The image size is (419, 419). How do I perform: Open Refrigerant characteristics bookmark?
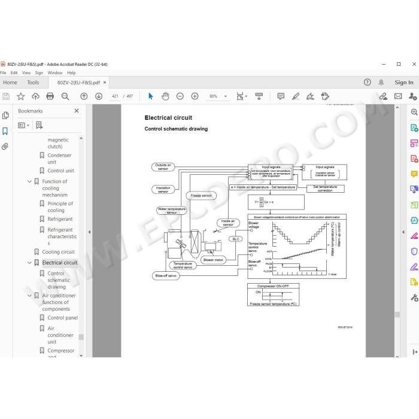point(62,236)
